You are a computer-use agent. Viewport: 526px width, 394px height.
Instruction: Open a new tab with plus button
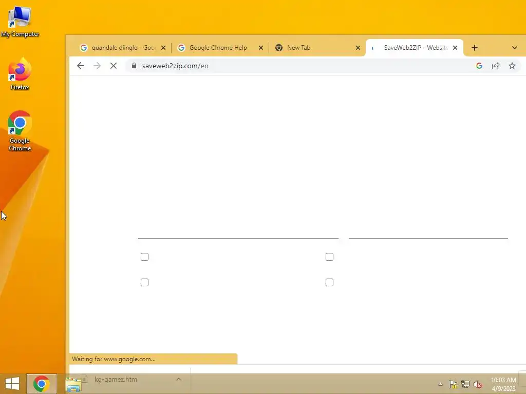474,48
